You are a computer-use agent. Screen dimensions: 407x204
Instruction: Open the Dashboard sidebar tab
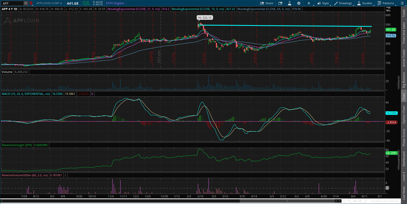coord(404,159)
